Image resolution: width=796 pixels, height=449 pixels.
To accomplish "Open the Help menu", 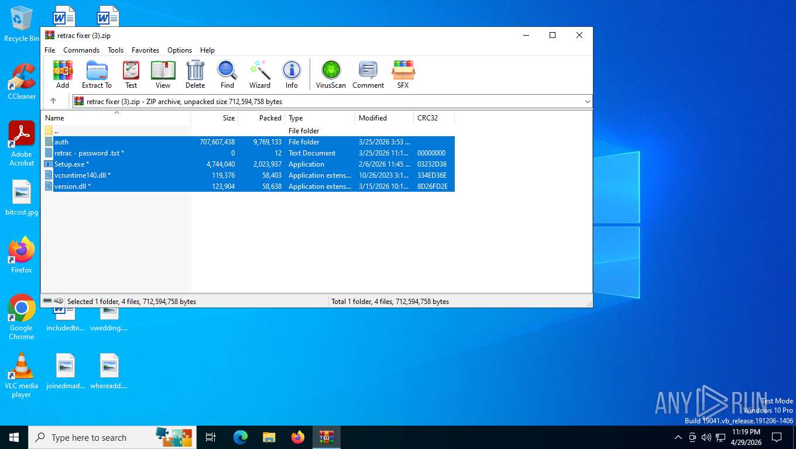I will tap(207, 50).
